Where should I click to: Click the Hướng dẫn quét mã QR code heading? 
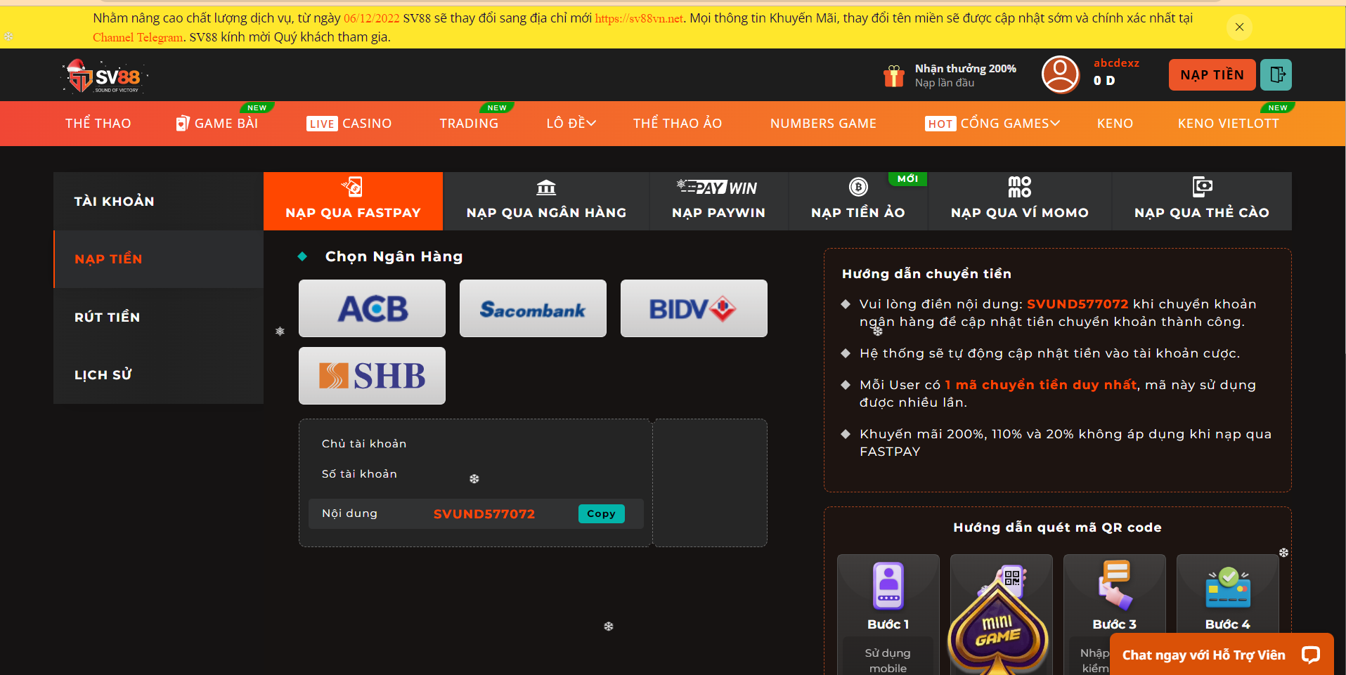pyautogui.click(x=1057, y=527)
